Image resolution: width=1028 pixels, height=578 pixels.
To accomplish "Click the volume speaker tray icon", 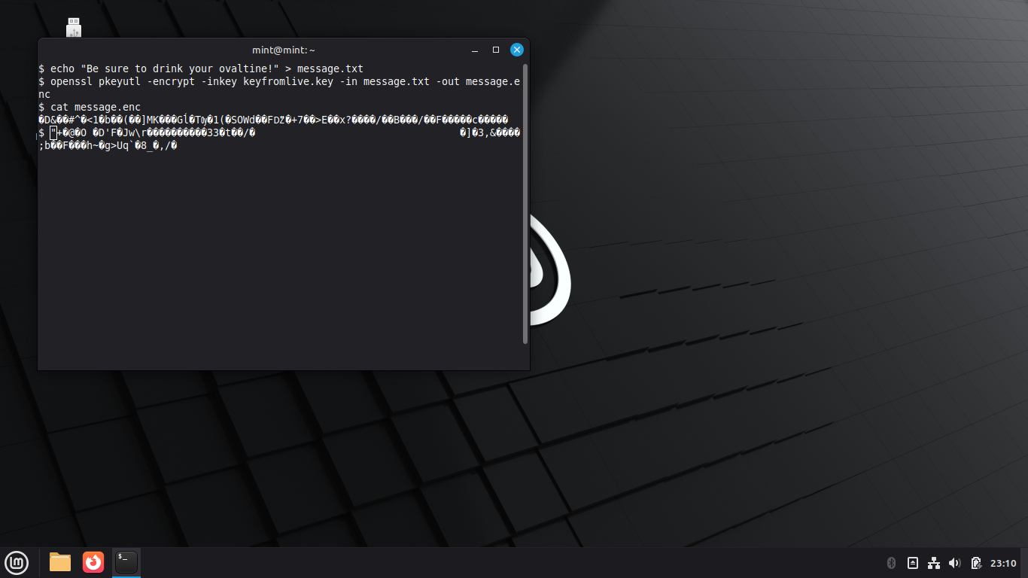I will [955, 563].
